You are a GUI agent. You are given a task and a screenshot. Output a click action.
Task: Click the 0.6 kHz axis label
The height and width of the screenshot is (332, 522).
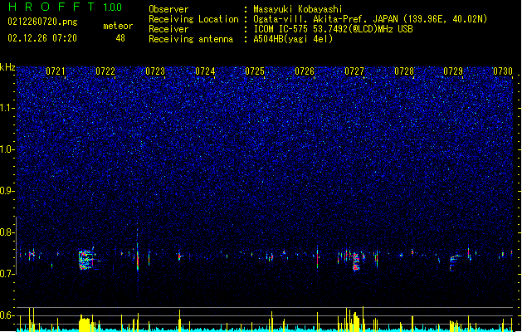click(7, 315)
